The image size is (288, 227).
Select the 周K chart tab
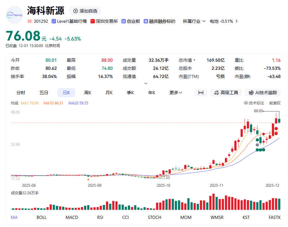pos(88,93)
